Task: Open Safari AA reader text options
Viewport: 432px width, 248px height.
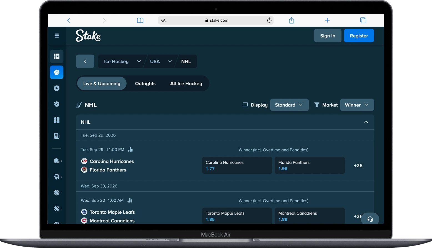Action: (163, 21)
